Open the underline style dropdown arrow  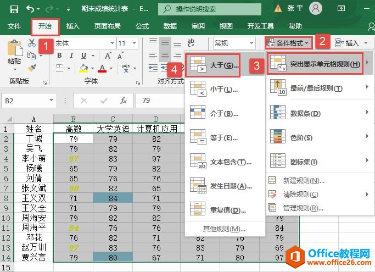[93, 56]
